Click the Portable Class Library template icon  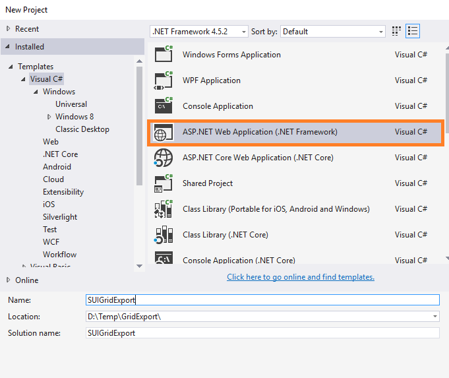(164, 209)
